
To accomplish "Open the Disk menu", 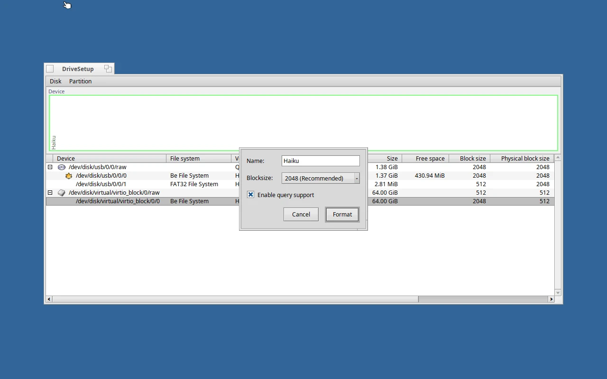I will tap(55, 81).
